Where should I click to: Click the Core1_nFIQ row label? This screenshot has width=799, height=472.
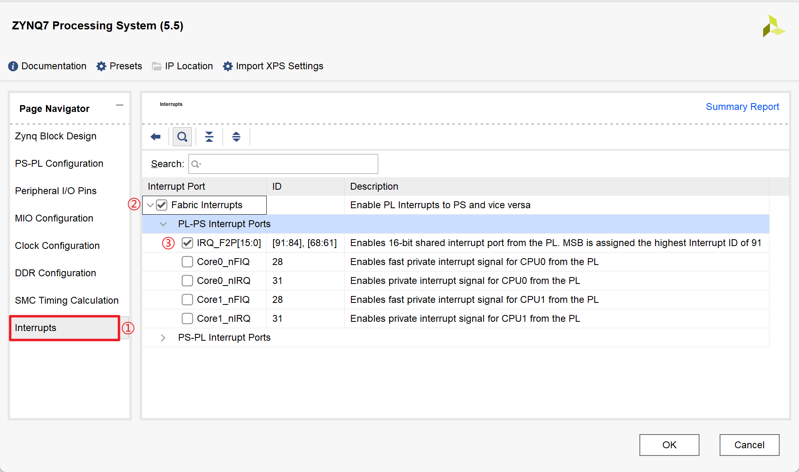click(x=223, y=300)
